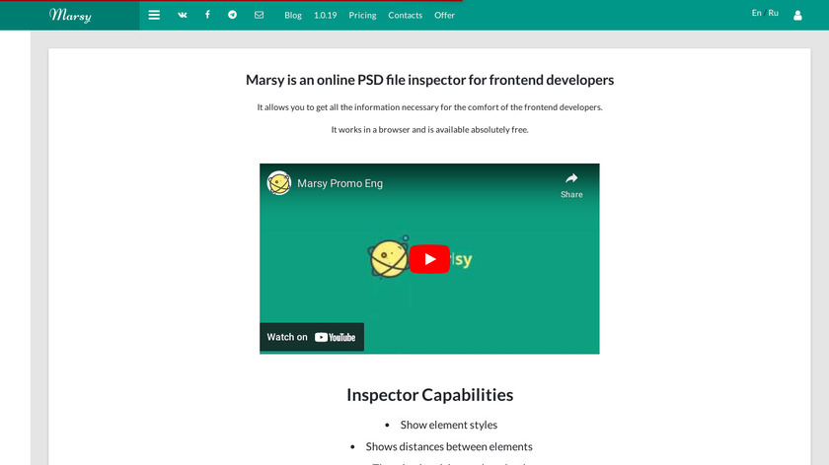Viewport: 829px width, 465px height.
Task: Select 'It works in a browser' sentence
Action: tap(430, 129)
